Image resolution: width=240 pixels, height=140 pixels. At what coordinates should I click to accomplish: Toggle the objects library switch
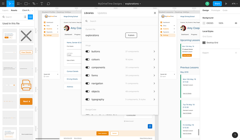pyautogui.click(x=87, y=91)
